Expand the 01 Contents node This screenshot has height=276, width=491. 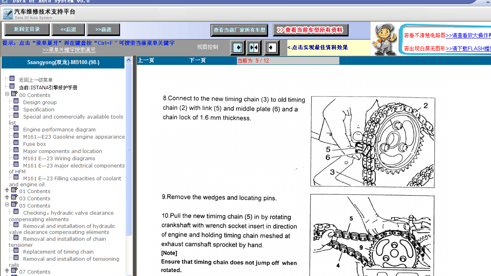pos(7,191)
